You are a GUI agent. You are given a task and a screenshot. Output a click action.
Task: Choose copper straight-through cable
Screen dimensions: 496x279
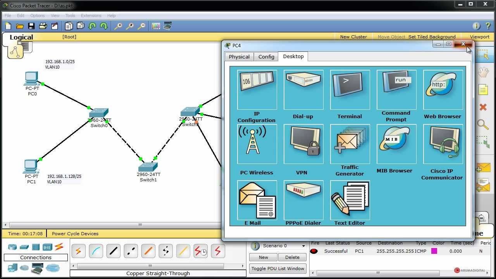click(113, 251)
